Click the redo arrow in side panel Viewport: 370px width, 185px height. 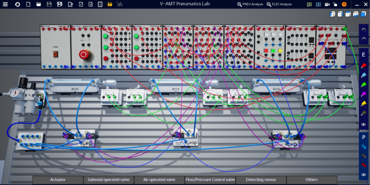363,39
